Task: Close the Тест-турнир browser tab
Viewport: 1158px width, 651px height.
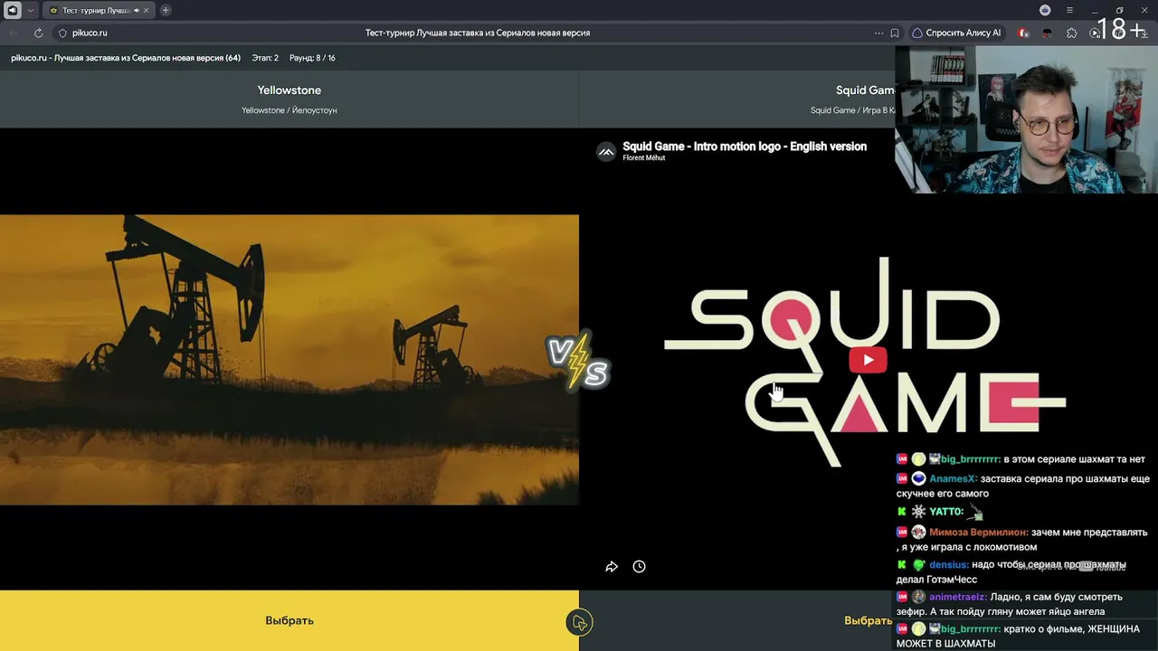Action: point(146,10)
